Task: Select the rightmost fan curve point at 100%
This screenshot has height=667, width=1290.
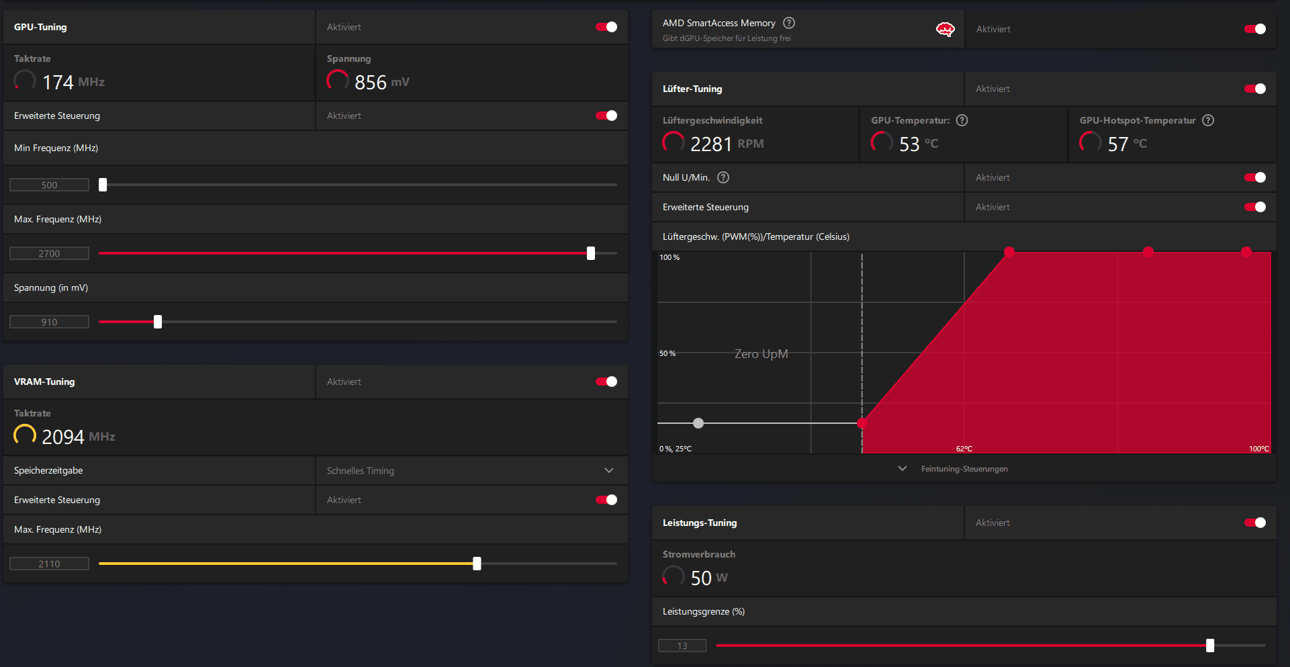Action: coord(1246,252)
